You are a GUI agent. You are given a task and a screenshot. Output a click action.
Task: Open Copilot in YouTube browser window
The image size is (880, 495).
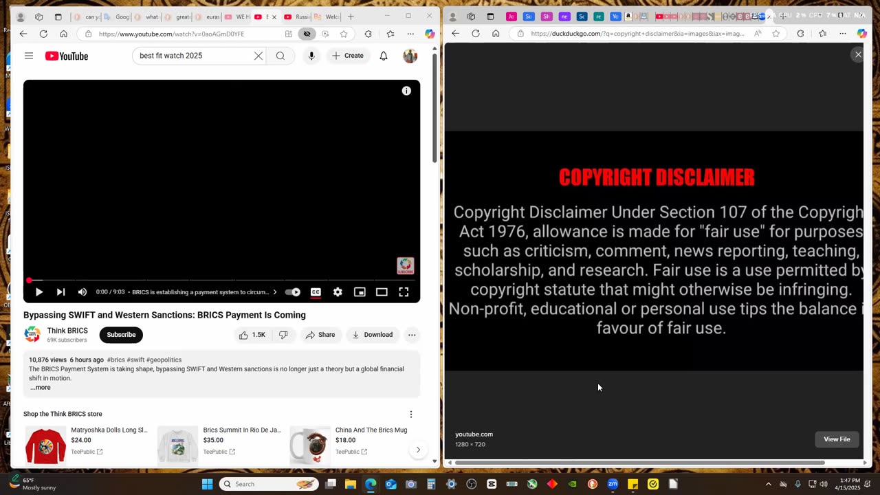[430, 34]
